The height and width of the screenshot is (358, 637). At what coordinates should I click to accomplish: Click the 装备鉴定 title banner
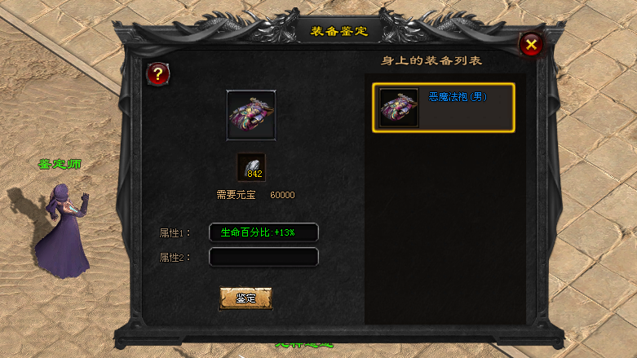point(339,31)
